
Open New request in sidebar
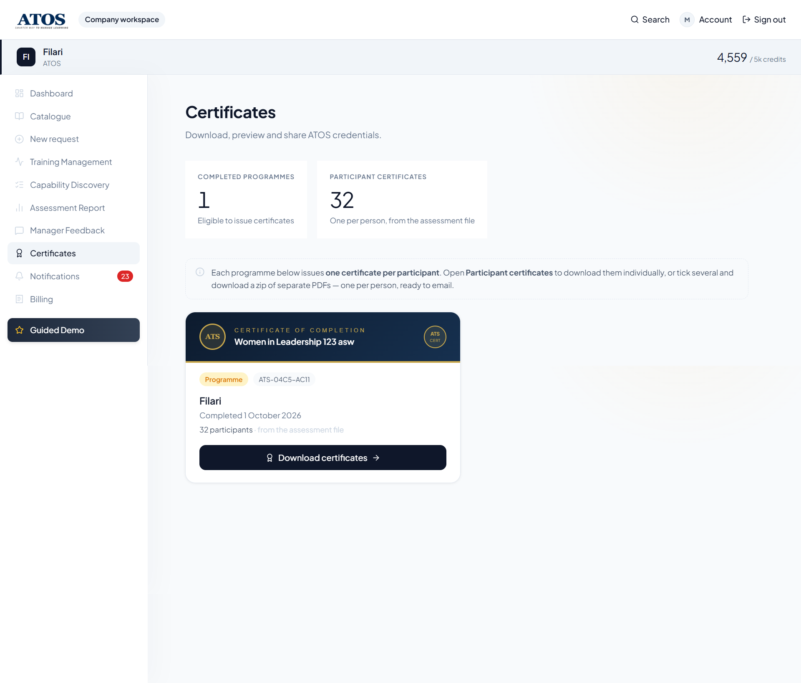[73, 139]
